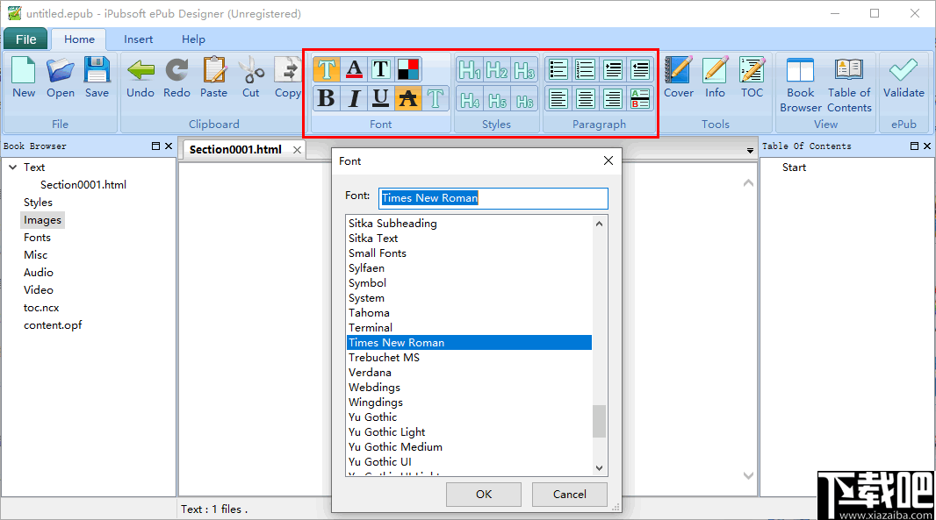Apply Italic formatting from the Font group

coord(354,98)
